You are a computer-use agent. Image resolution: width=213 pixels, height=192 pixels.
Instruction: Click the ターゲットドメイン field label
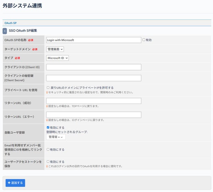[17, 49]
